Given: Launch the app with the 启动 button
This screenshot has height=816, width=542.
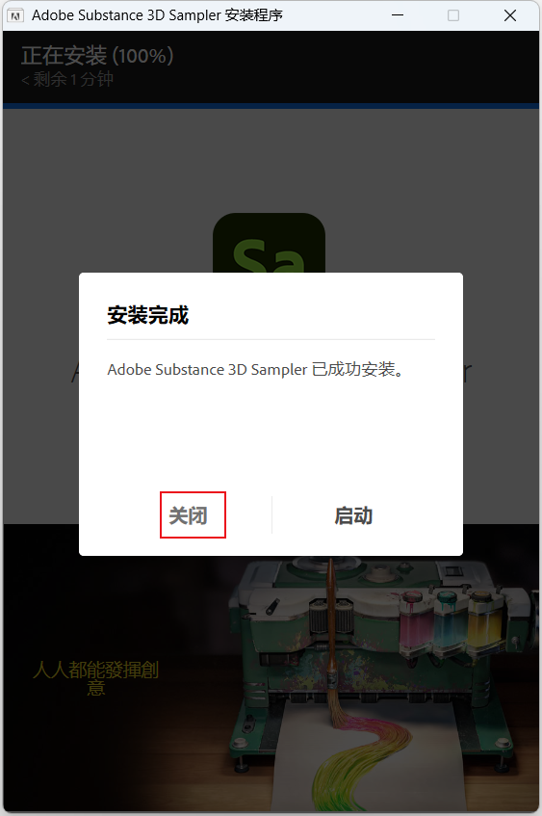Looking at the screenshot, I should (353, 515).
